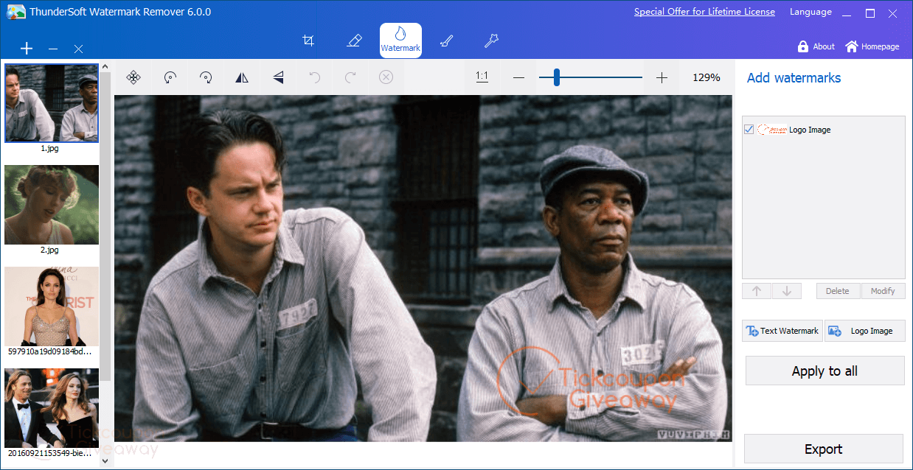Move watermark down with the down arrow
Viewport: 913px width, 470px height.
pyautogui.click(x=787, y=291)
